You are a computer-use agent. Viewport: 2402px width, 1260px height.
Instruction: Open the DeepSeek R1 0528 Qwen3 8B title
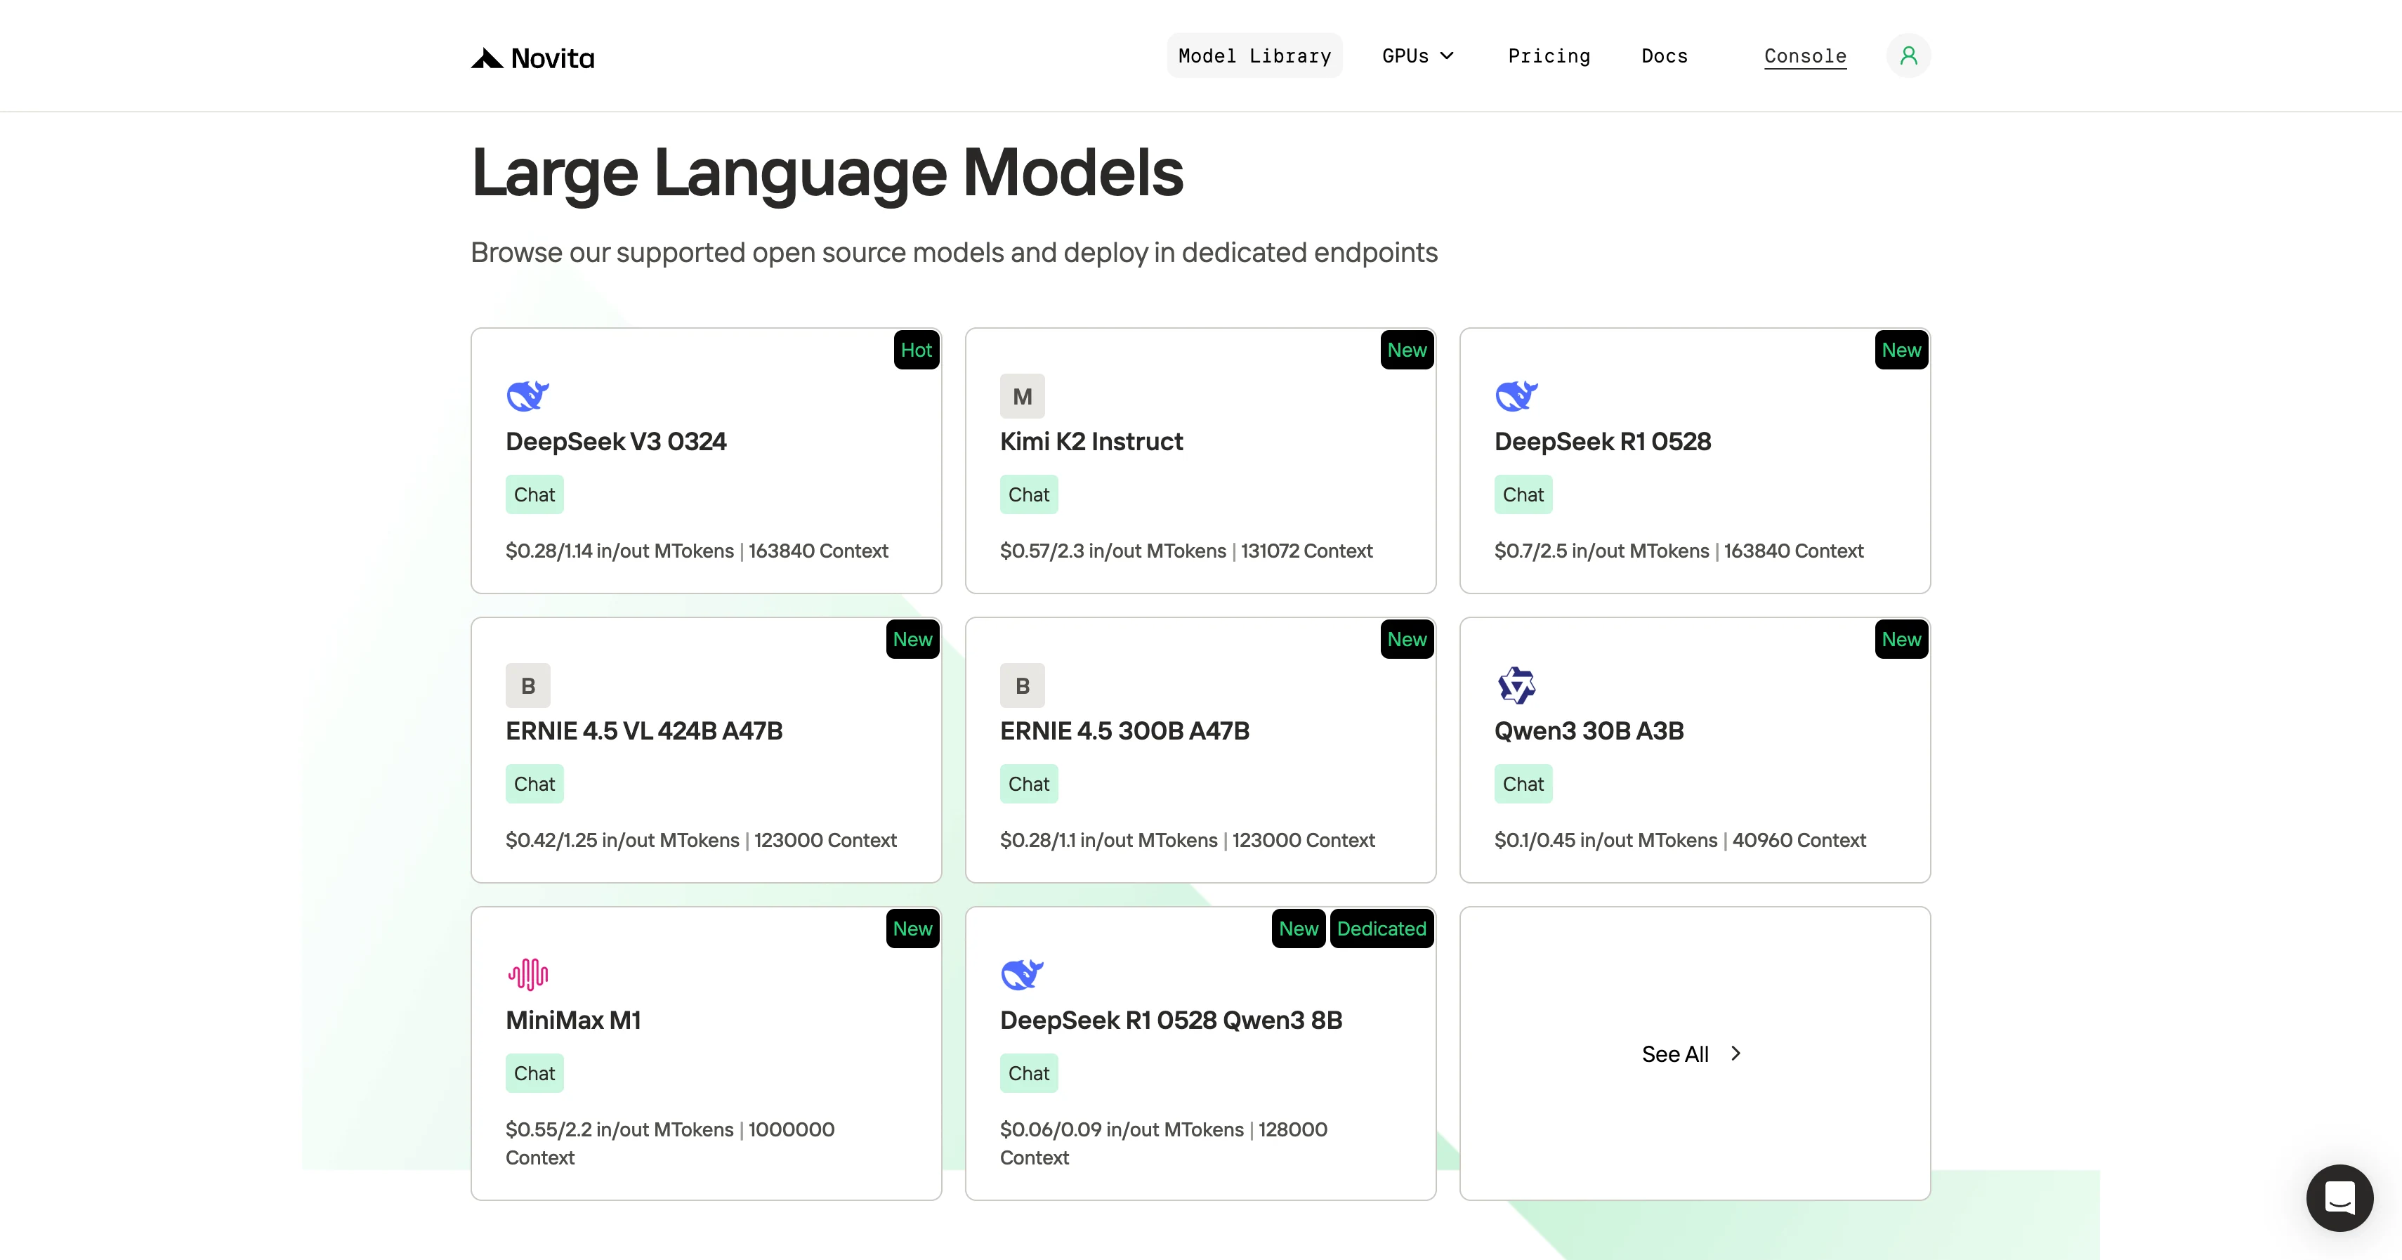tap(1172, 1019)
